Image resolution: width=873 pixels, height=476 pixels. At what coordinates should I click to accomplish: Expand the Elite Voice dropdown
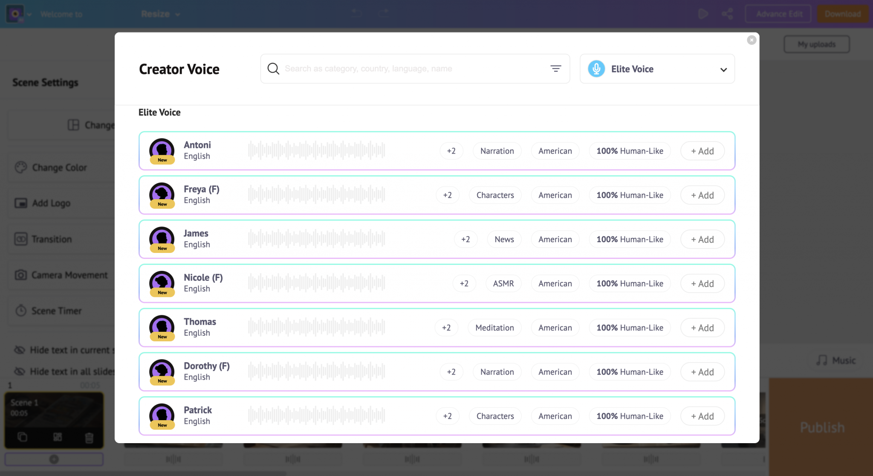tap(723, 70)
